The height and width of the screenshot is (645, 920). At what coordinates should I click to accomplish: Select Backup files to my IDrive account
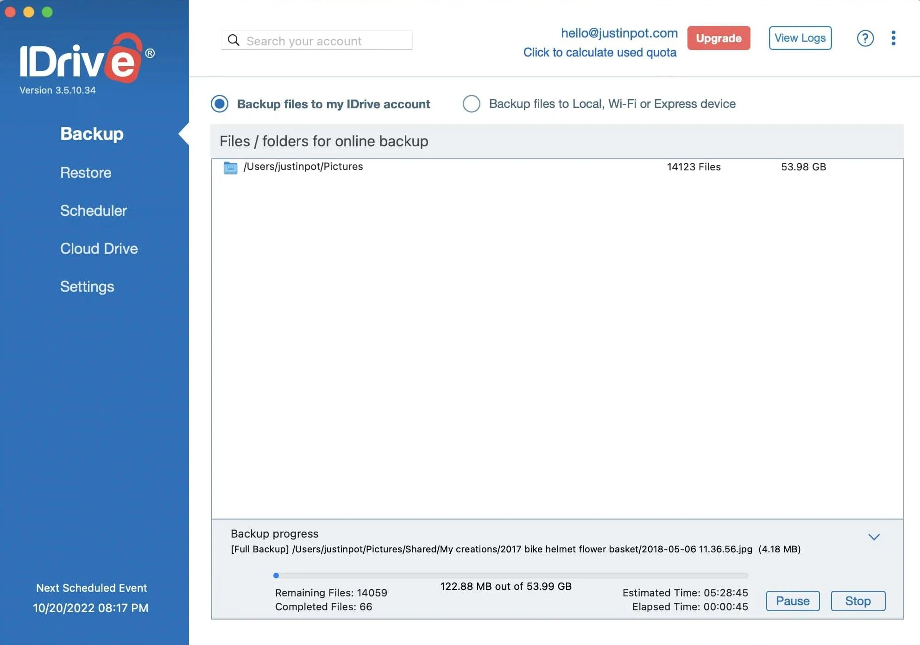220,103
